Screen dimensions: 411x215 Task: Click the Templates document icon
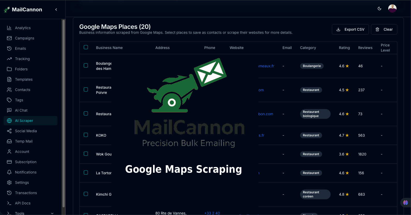[x=9, y=79]
